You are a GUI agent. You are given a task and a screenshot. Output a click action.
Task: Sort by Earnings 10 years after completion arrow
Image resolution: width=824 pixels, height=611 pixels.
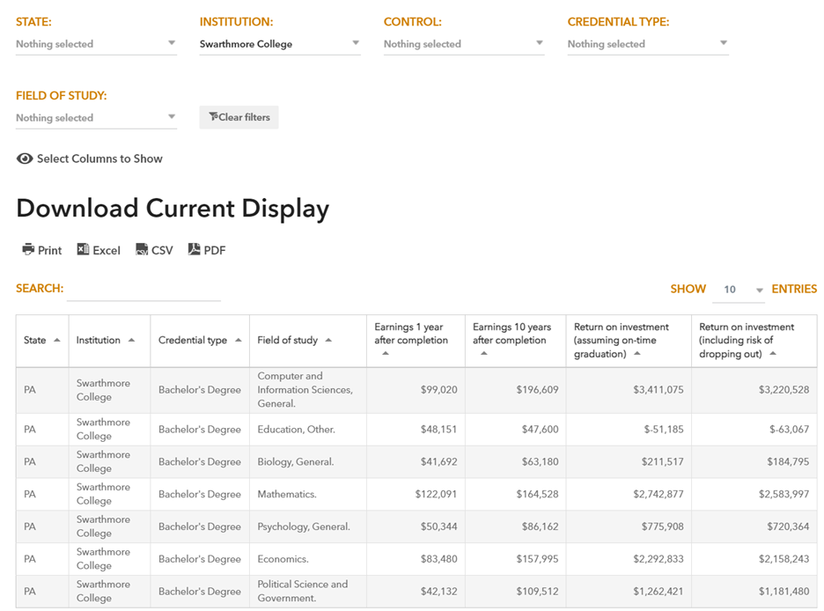(x=484, y=353)
